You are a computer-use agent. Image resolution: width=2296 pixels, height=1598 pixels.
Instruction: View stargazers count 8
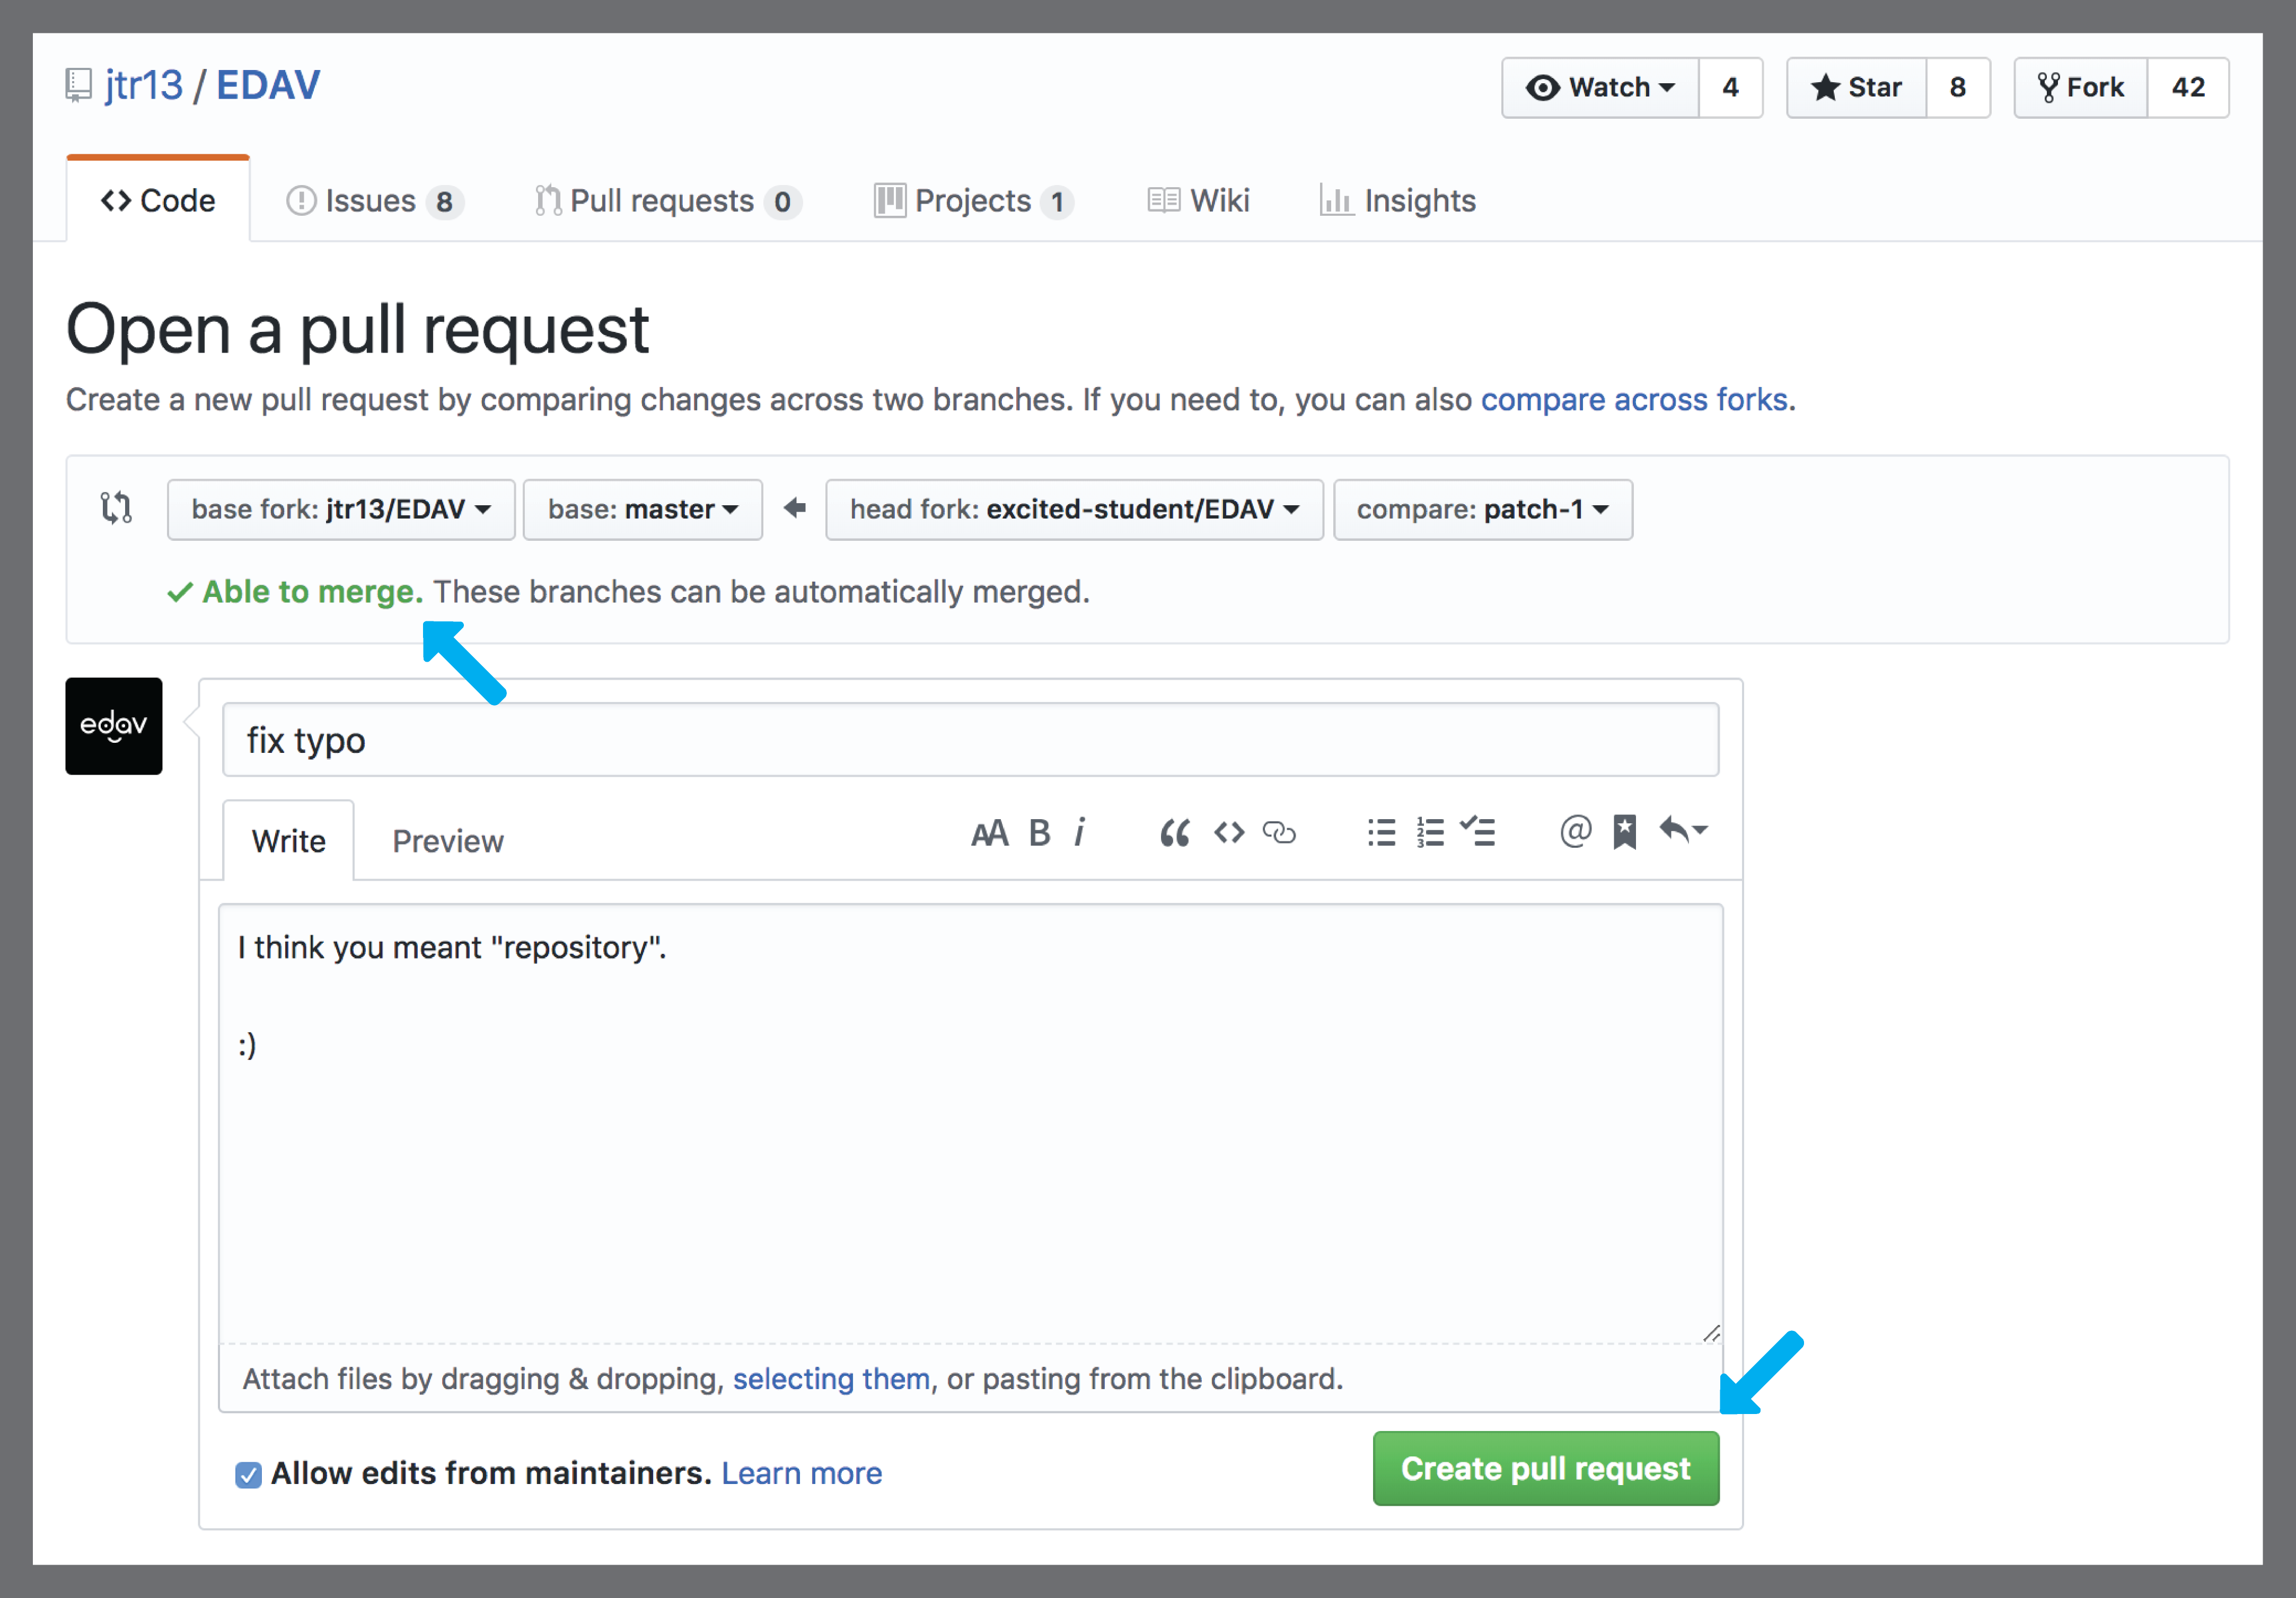tap(1957, 88)
